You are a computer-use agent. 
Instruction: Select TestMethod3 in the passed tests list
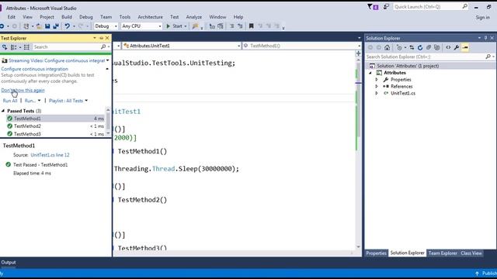55,134
